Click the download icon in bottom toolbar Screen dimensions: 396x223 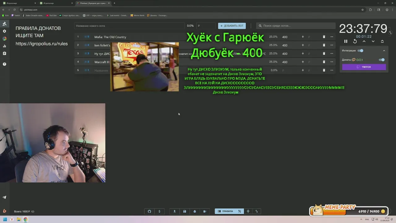174,212
